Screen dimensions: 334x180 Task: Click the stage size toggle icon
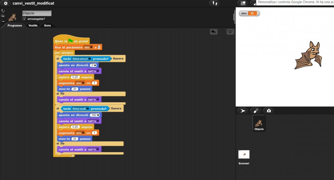(243, 3)
